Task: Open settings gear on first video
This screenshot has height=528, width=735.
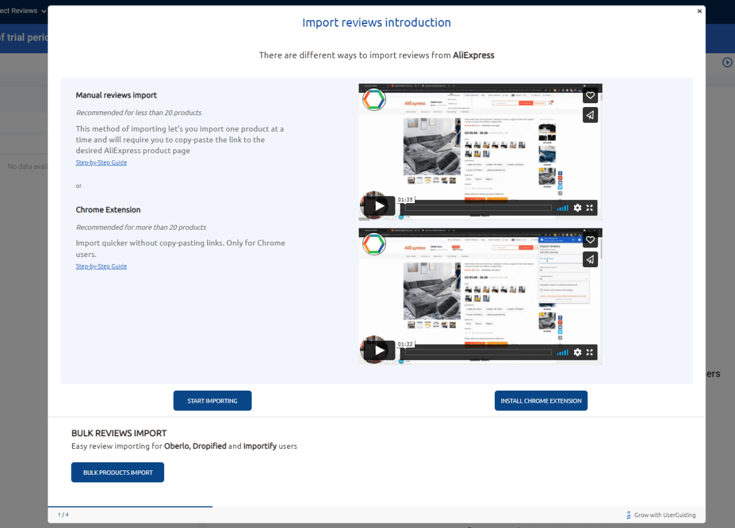Action: click(x=577, y=208)
